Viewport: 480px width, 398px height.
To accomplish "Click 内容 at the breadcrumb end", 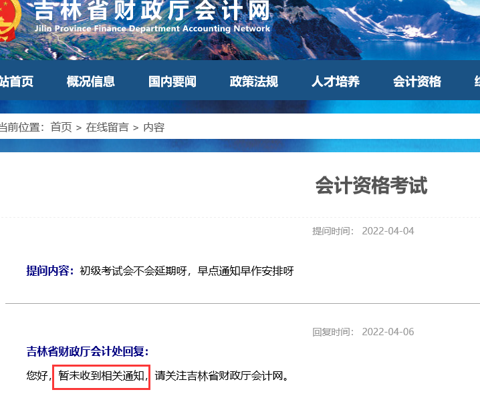I will (x=154, y=127).
